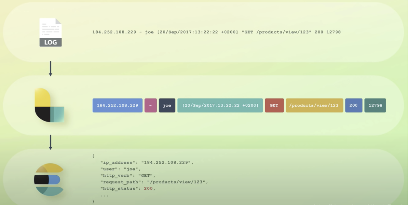
Task: Click the pink dash token block
Action: click(x=151, y=105)
